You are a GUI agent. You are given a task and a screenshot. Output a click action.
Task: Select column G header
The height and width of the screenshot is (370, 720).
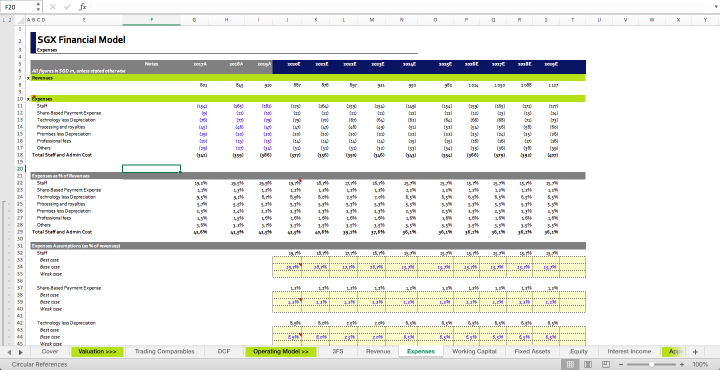point(194,20)
